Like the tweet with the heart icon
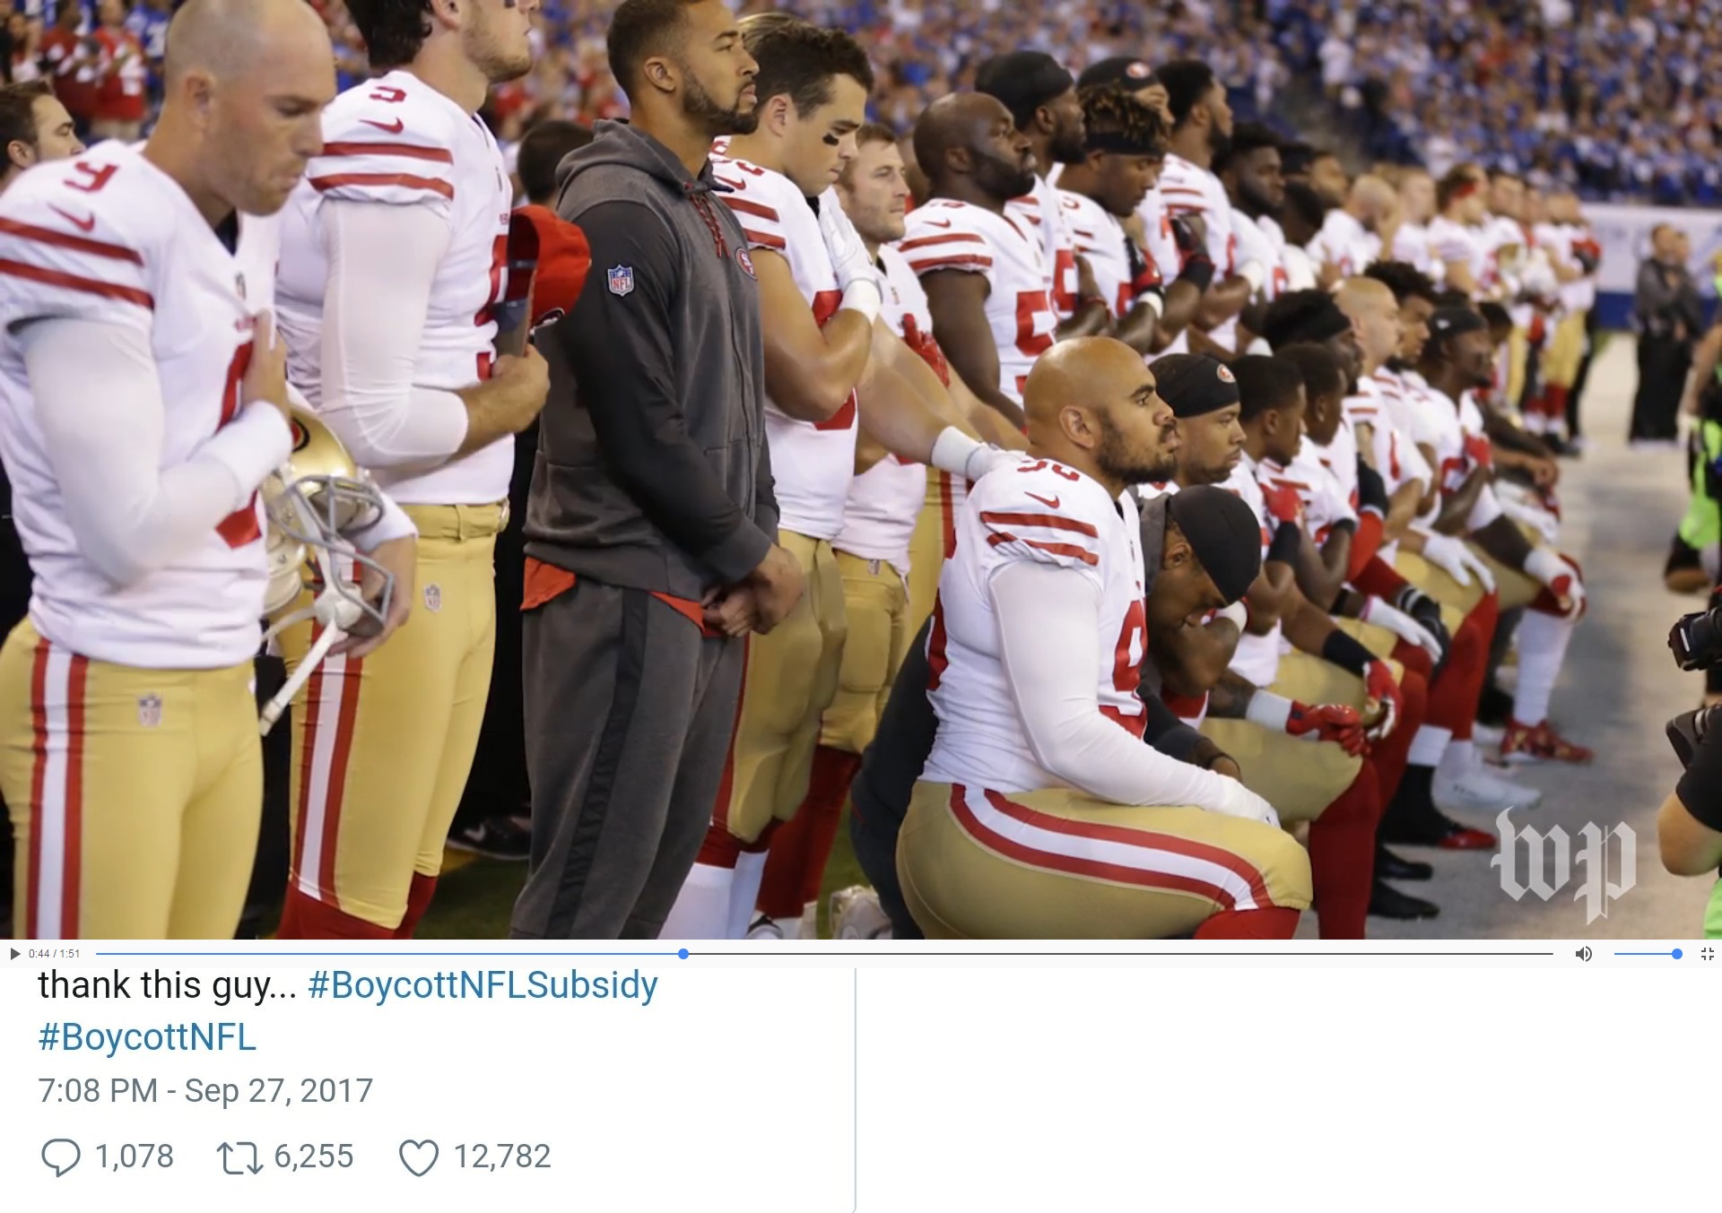The image size is (1722, 1213). click(419, 1157)
